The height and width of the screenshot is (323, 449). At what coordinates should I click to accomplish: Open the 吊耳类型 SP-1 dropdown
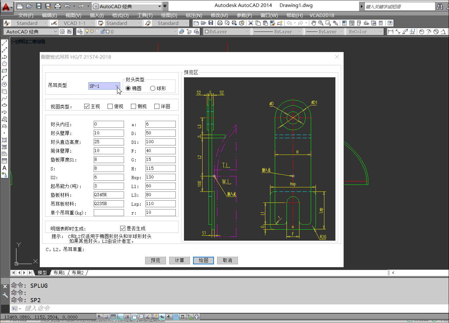pos(117,86)
